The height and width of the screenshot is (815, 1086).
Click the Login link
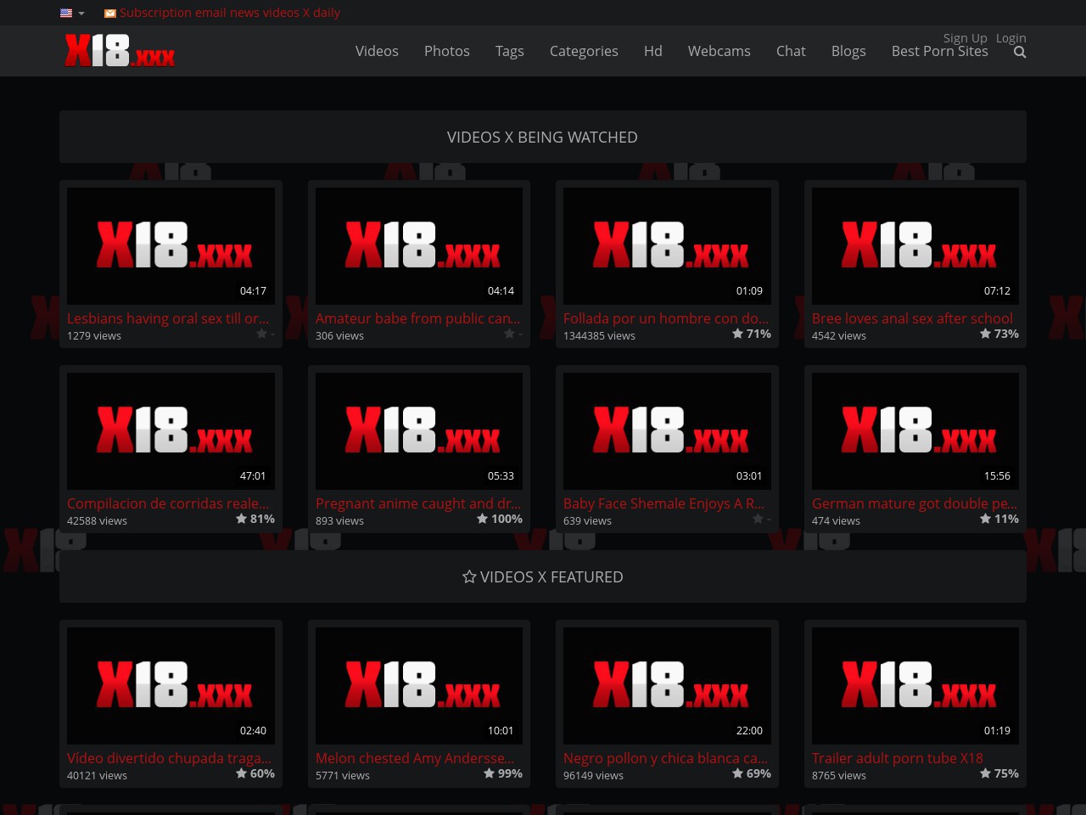point(1010,38)
